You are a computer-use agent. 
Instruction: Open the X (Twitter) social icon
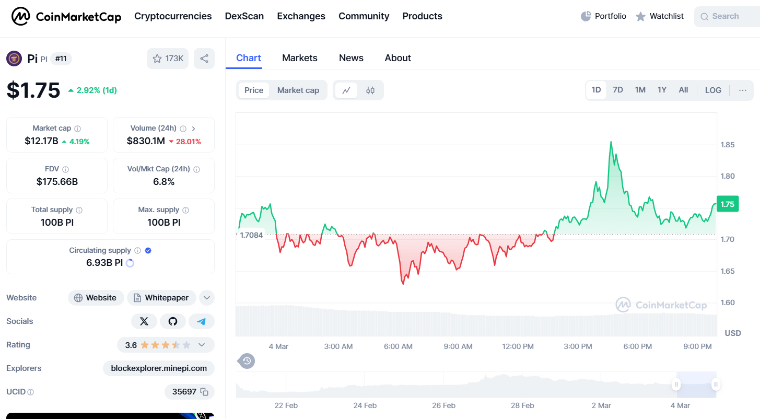coord(144,321)
